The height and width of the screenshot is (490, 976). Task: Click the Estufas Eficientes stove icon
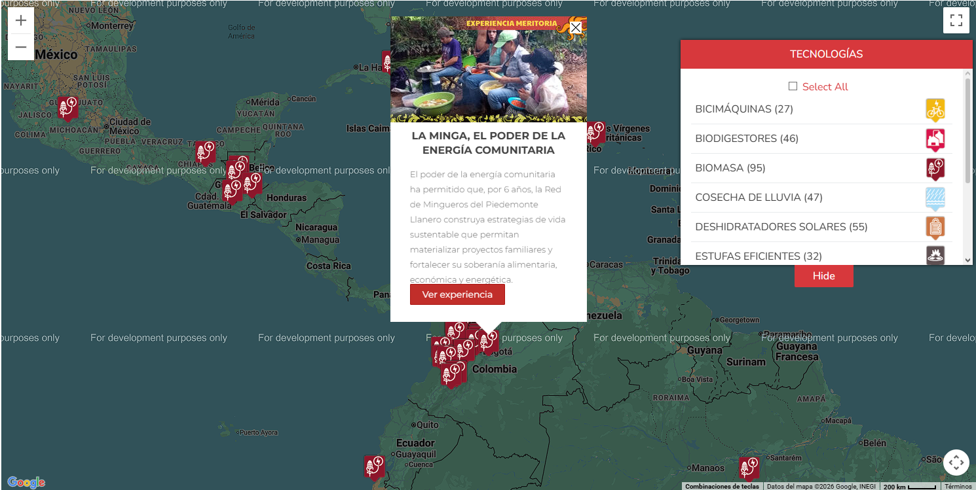coord(935,254)
